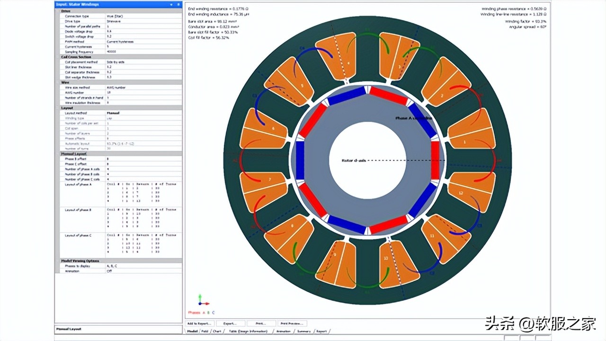The width and height of the screenshot is (606, 341).
Task: Click the top blue rotor magnet
Action: pos(346,97)
